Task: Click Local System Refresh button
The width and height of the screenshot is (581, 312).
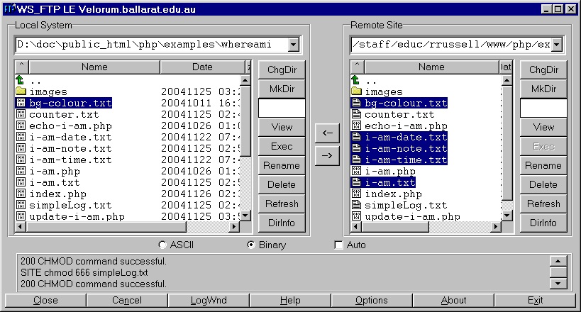Action: pos(282,204)
